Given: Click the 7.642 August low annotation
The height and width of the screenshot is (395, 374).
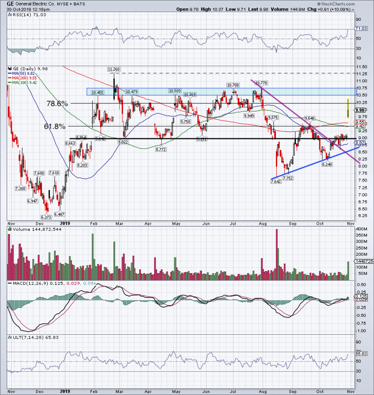Looking at the screenshot, I should point(276,181).
